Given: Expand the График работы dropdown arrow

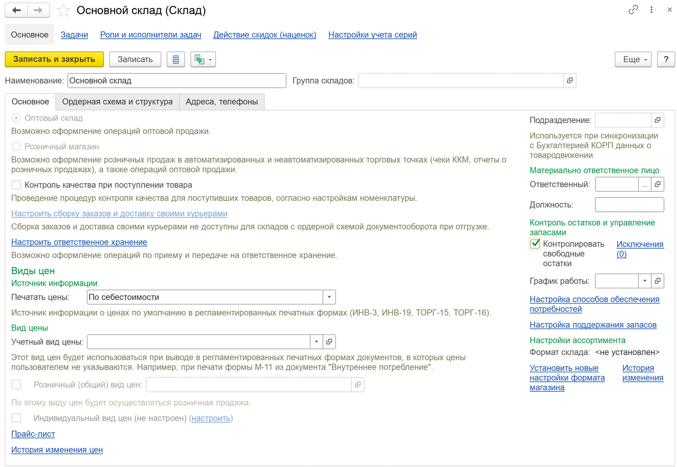Looking at the screenshot, I should pos(645,281).
